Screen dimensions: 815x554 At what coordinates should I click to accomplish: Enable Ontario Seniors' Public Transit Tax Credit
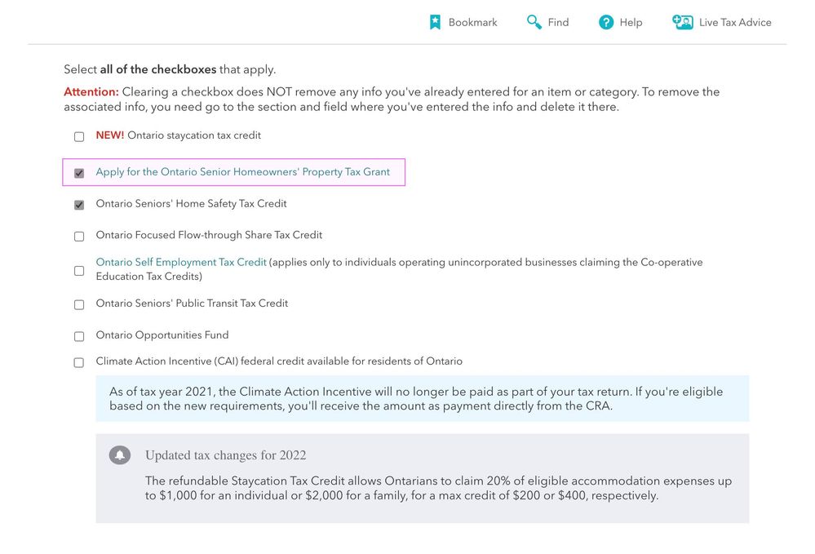point(79,304)
